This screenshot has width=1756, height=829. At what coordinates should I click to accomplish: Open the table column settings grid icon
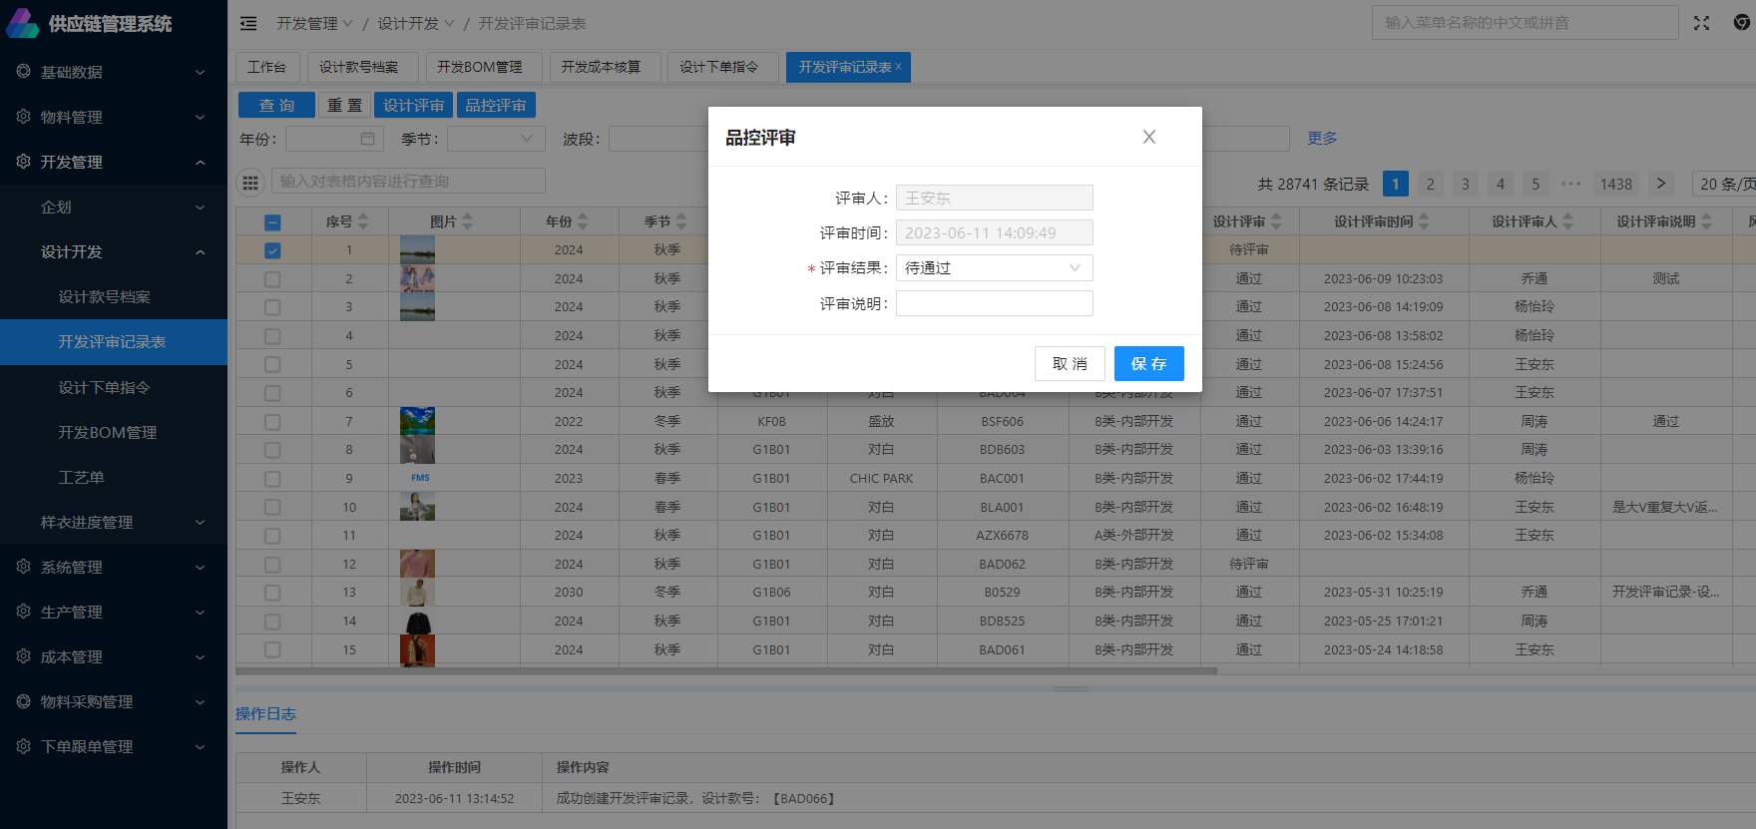pyautogui.click(x=250, y=182)
